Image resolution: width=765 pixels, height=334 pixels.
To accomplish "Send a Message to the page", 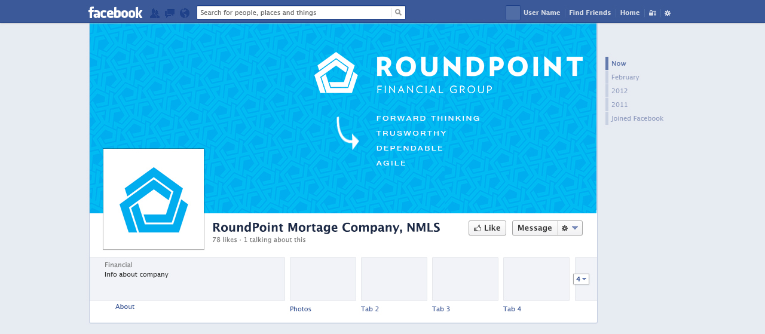I will pos(534,228).
